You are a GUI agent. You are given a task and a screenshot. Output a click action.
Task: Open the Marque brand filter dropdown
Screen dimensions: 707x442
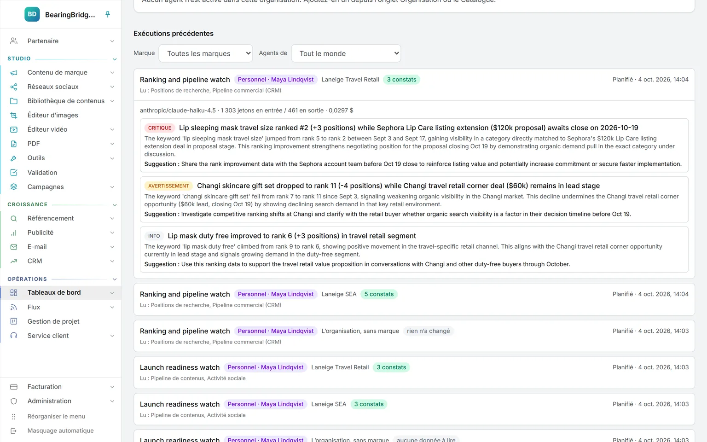[x=205, y=53]
